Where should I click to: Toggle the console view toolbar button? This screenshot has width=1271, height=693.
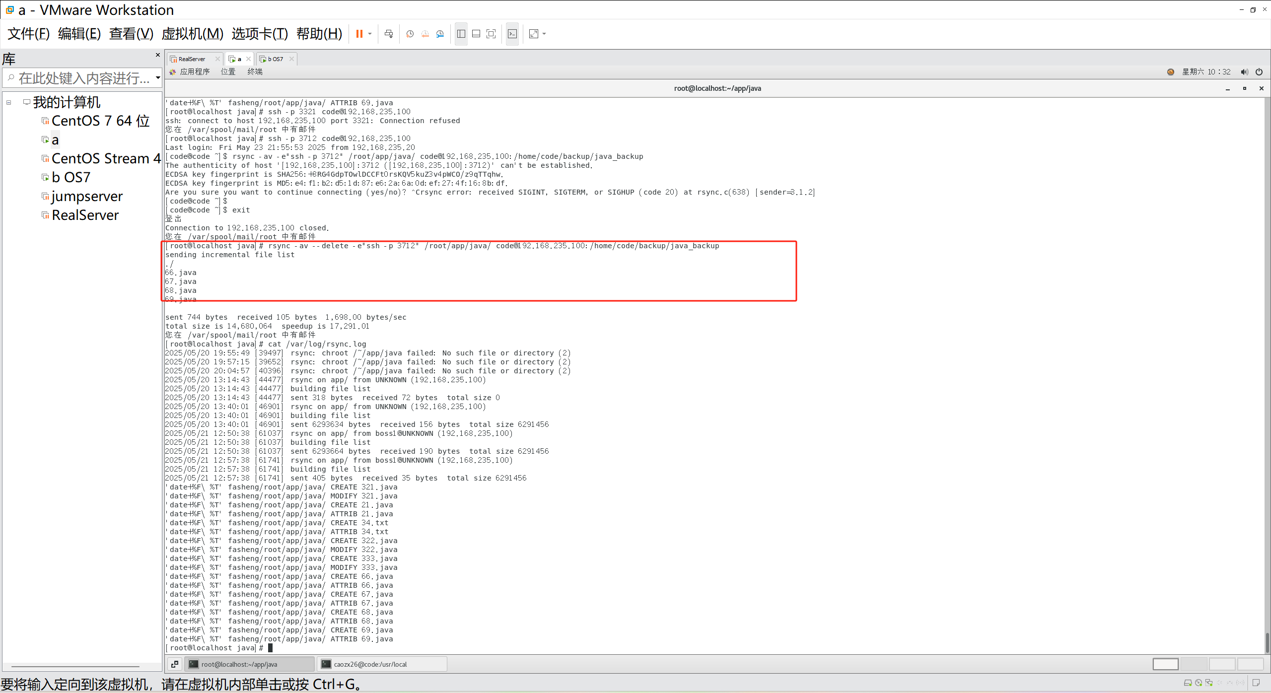(512, 34)
